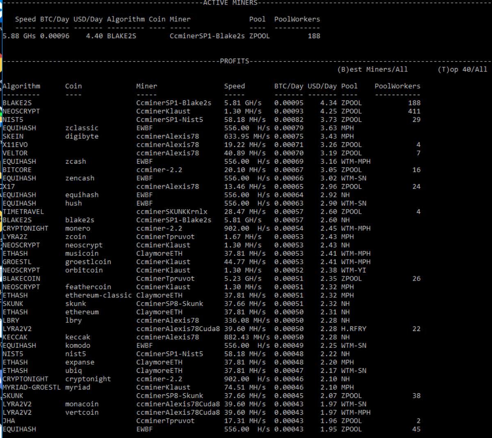This screenshot has height=438, width=492.
Task: Click the digibyte coin name
Action: (82, 136)
